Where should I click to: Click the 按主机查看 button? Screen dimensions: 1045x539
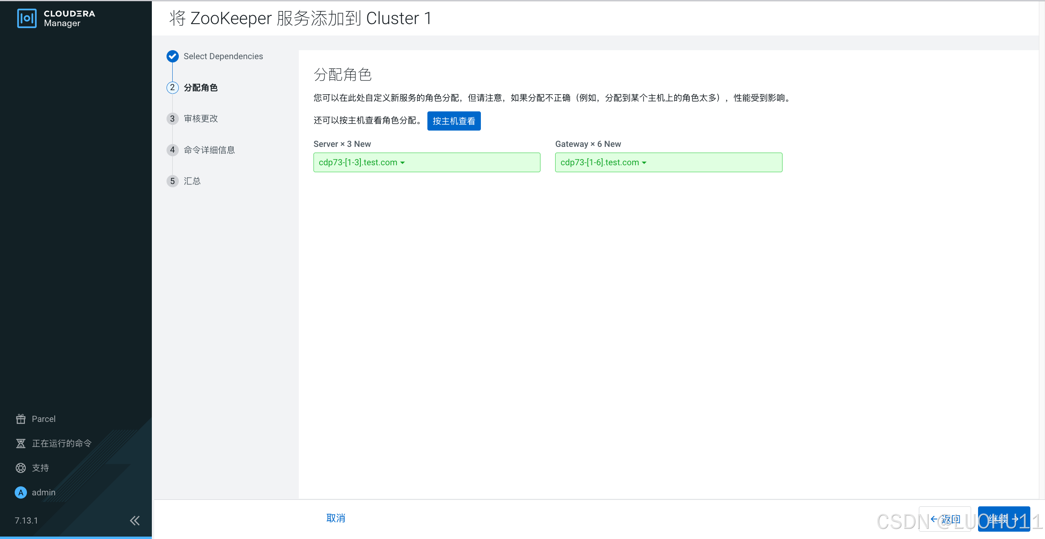454,121
